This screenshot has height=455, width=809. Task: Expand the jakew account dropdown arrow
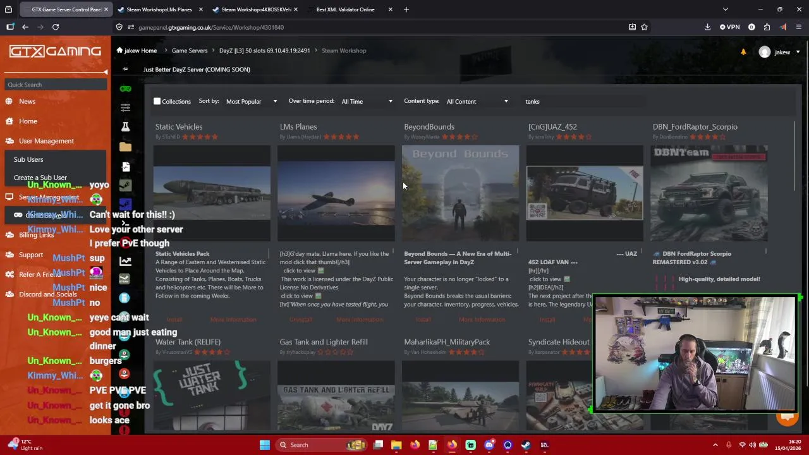pos(798,52)
